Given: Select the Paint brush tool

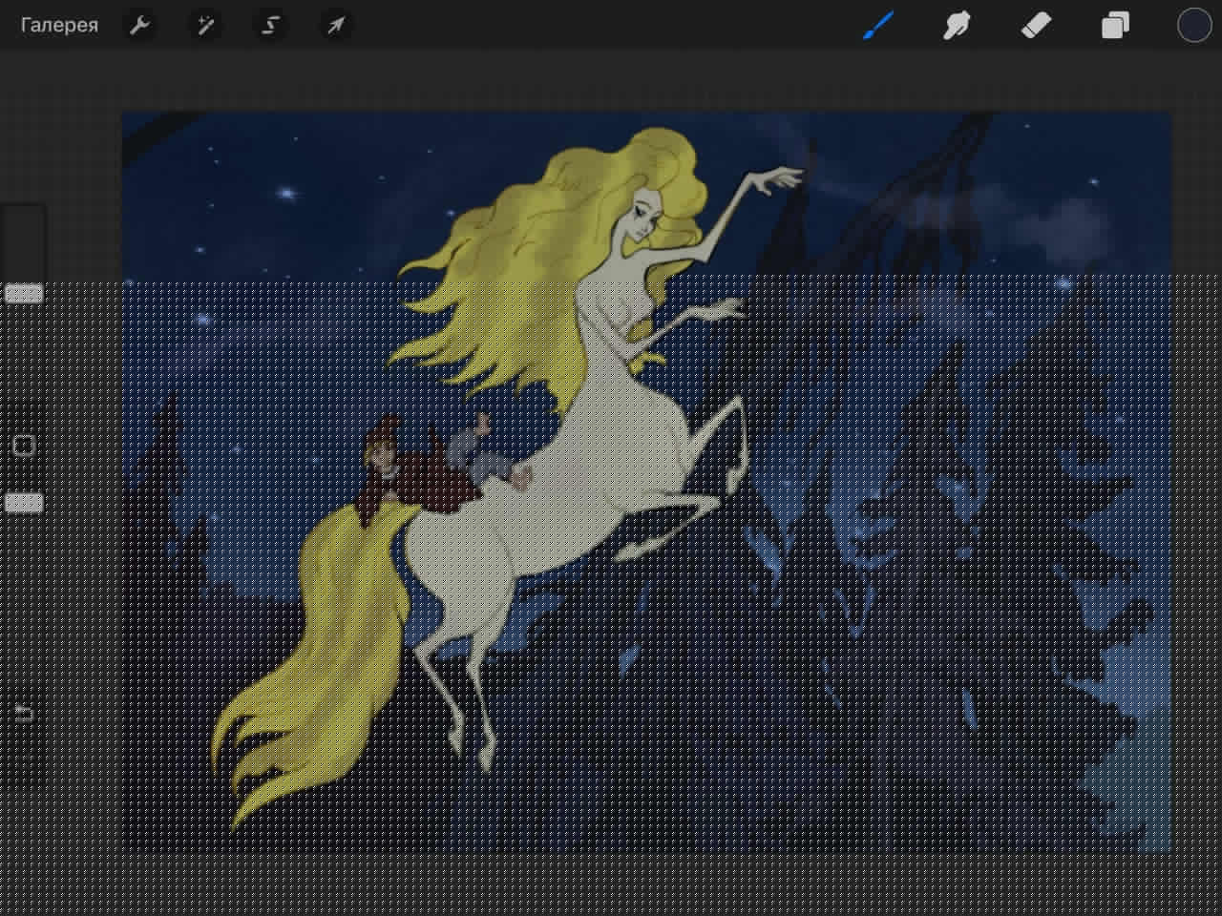Looking at the screenshot, I should pyautogui.click(x=878, y=26).
